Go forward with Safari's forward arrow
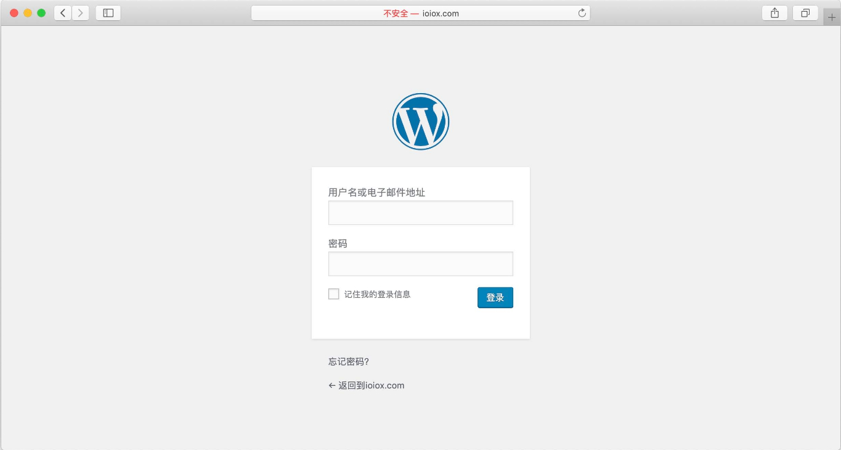Viewport: 841px width, 450px height. click(x=81, y=13)
